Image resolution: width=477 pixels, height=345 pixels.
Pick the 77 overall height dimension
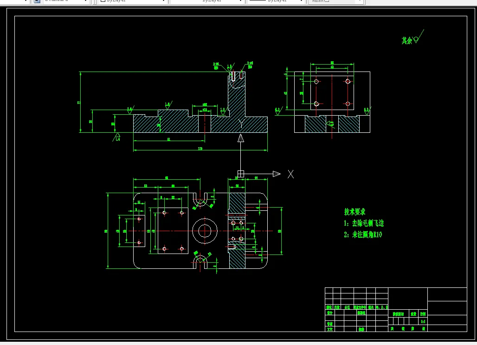tap(79, 103)
